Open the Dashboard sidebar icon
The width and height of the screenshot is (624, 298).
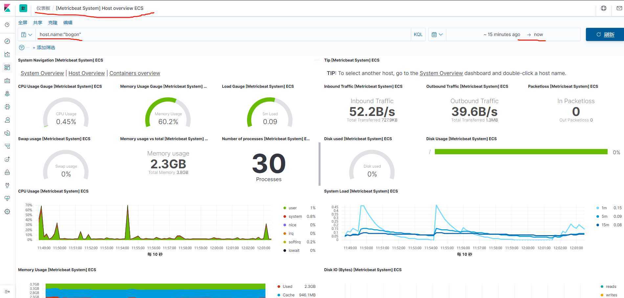(7, 67)
